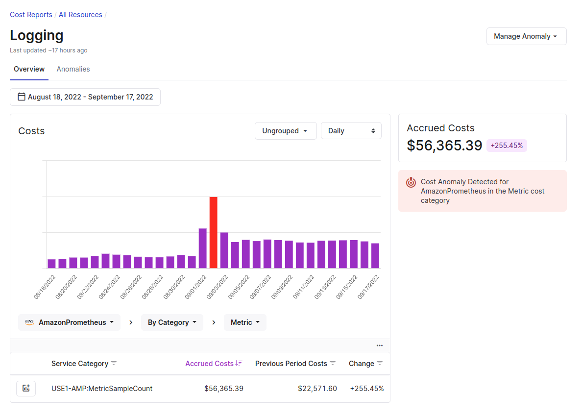Expand the By Category dropdown

point(172,322)
